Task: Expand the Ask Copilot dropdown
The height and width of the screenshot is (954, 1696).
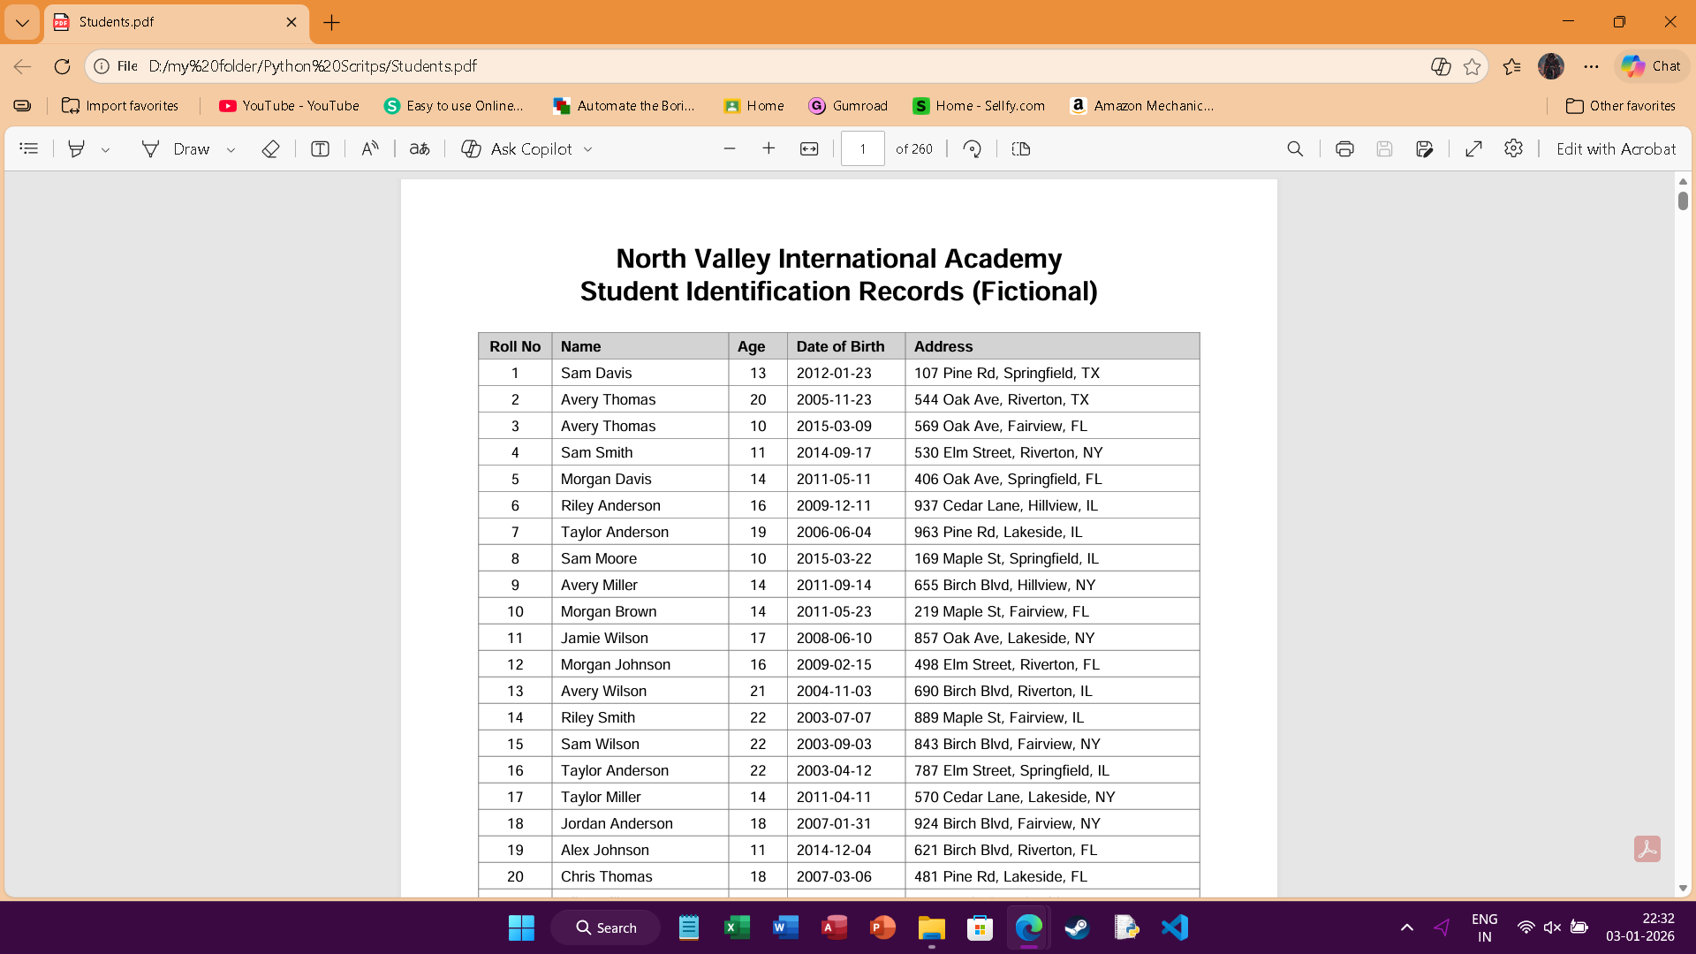Action: click(x=589, y=148)
